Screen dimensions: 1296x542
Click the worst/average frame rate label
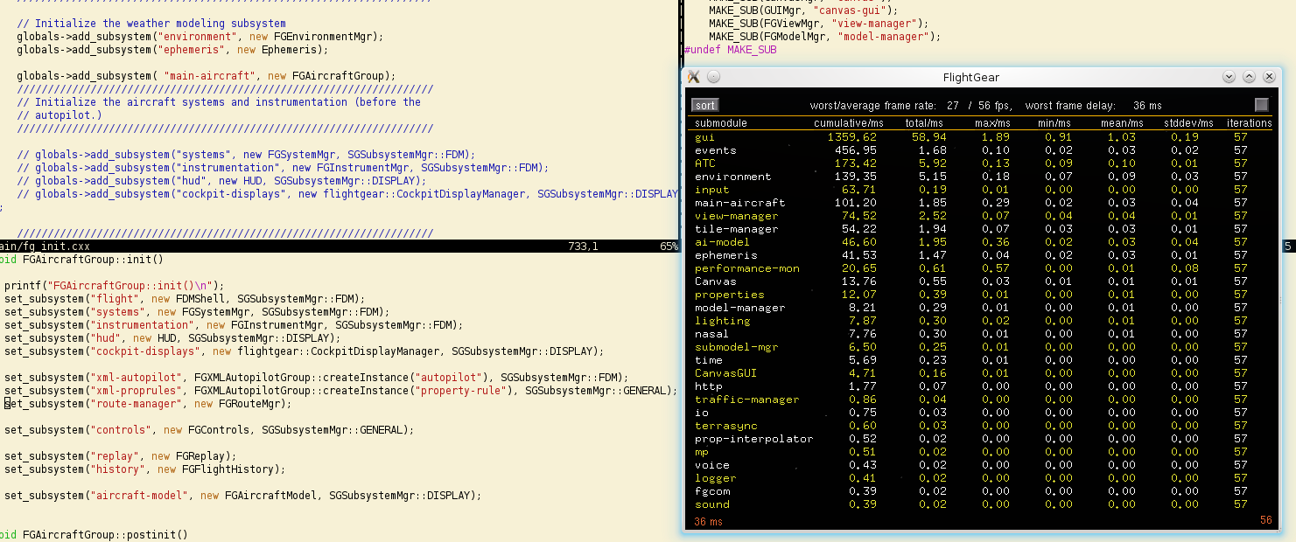point(872,106)
